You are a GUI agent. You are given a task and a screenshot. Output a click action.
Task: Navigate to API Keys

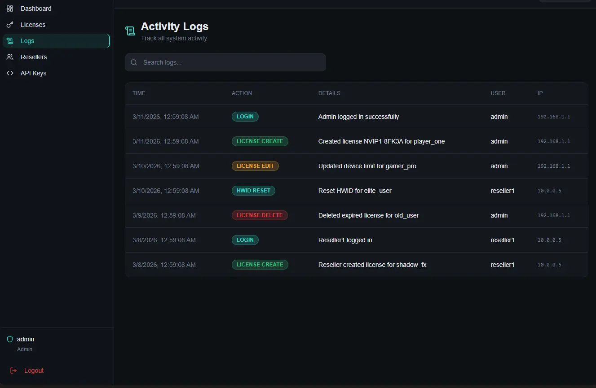[x=56, y=73]
